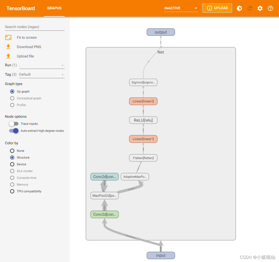Switch to the GRAPHS tab
The image size is (279, 262).
pos(54,8)
